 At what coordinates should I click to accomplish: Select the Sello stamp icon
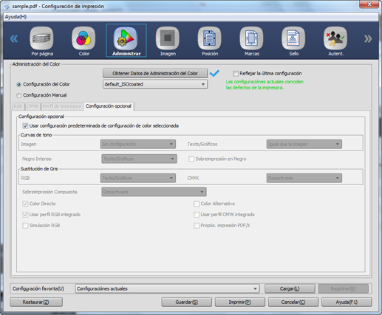point(293,38)
